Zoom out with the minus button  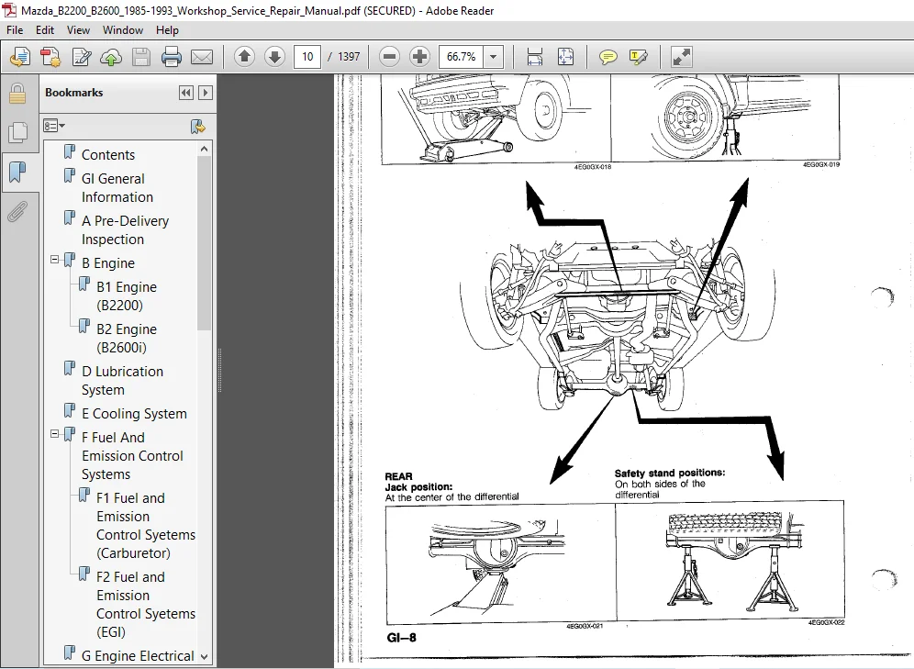click(389, 57)
